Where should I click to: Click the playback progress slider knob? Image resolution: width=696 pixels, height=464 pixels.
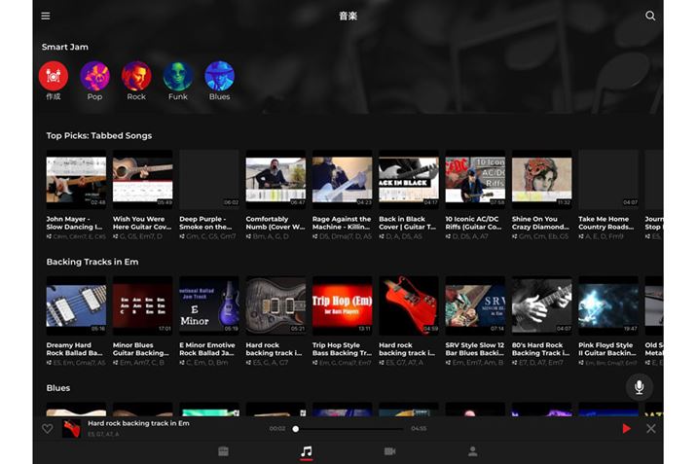click(296, 429)
